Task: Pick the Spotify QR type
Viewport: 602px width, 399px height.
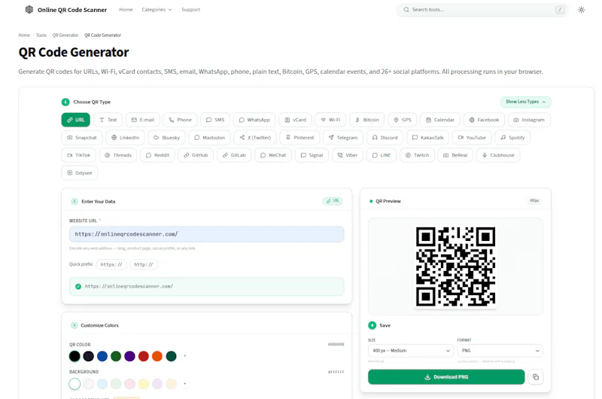Action: pyautogui.click(x=512, y=138)
